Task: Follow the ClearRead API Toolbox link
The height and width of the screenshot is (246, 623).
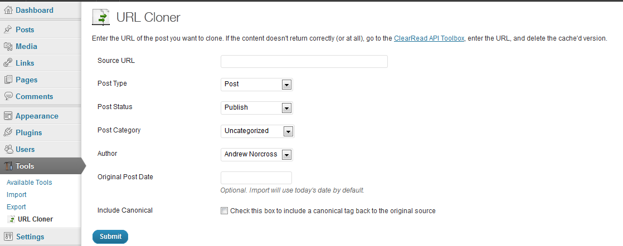Action: tap(429, 38)
